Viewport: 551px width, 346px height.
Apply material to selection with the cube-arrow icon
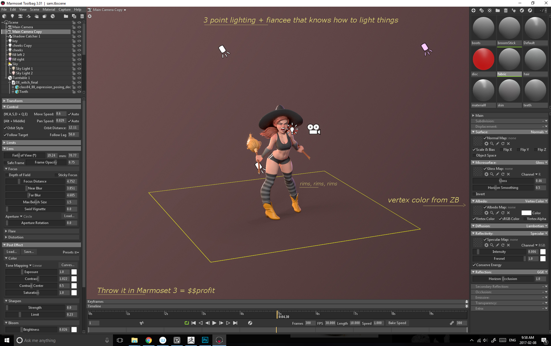point(514,10)
